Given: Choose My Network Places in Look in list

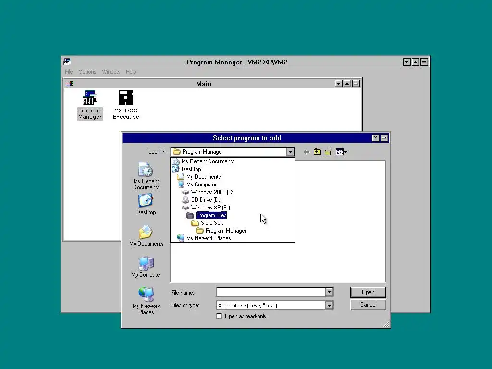Looking at the screenshot, I should point(233,238).
